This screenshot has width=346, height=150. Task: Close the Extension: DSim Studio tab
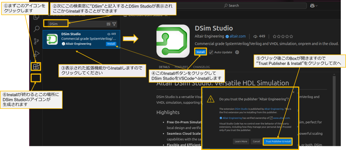coord(166,15)
